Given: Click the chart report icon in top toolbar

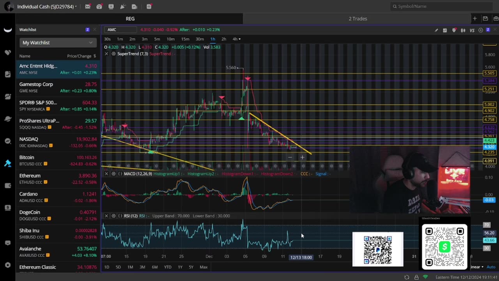Looking at the screenshot, I should click(134, 7).
